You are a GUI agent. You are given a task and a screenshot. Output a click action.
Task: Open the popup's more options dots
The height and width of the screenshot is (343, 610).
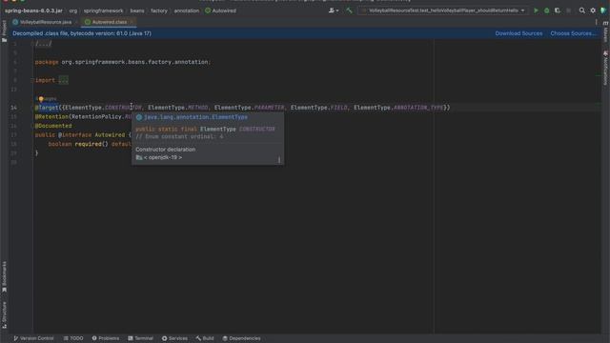coord(279,160)
